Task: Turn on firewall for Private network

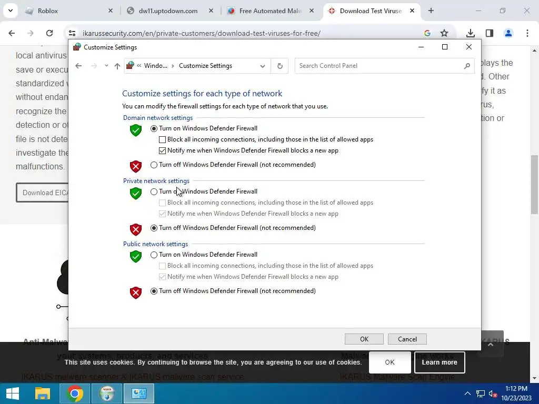Action: (x=154, y=191)
